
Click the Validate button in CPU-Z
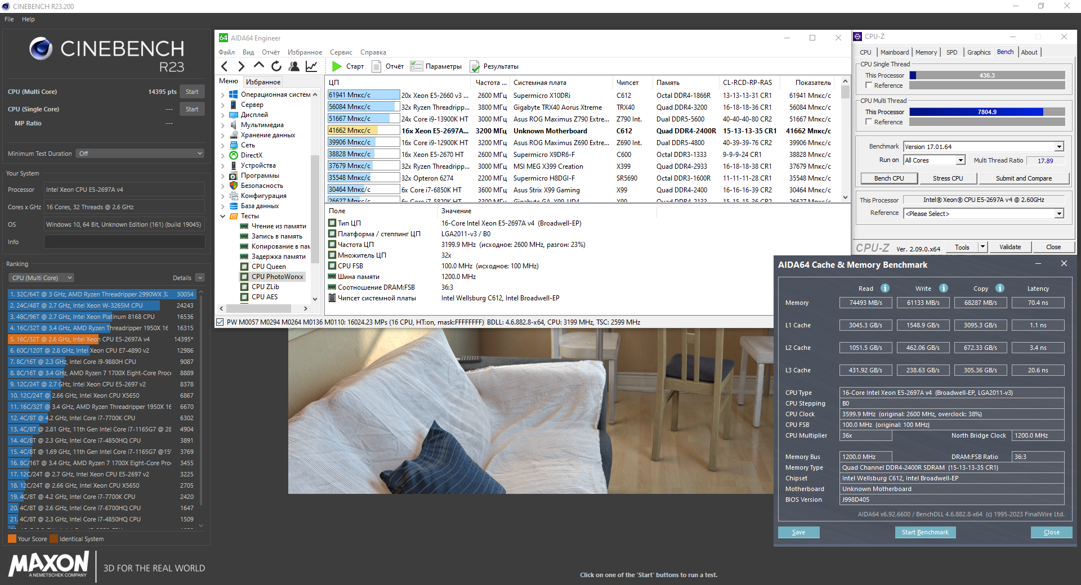pos(1010,247)
